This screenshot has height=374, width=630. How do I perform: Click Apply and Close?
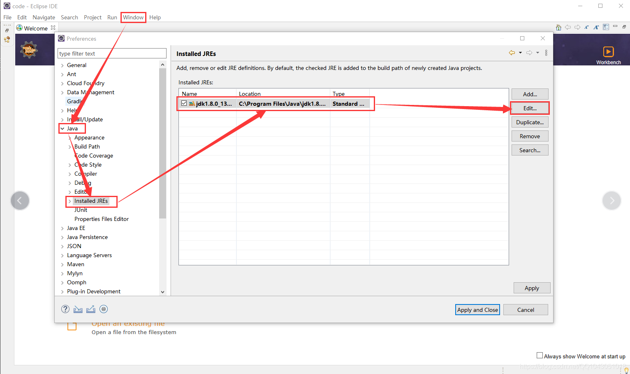(x=477, y=310)
